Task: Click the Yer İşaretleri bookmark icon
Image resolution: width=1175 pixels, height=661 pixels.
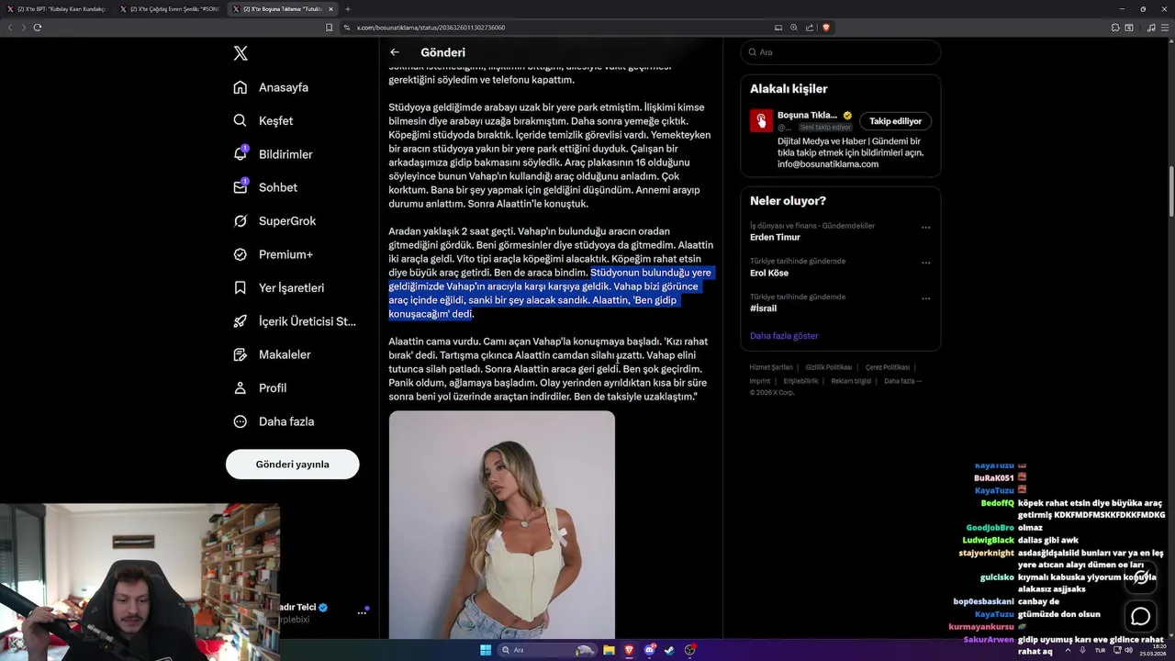Action: [241, 287]
